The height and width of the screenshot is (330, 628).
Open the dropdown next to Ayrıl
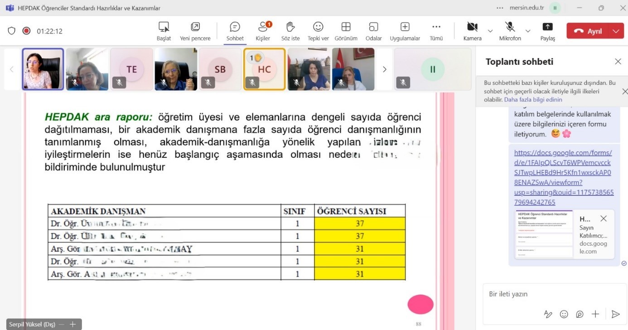615,31
